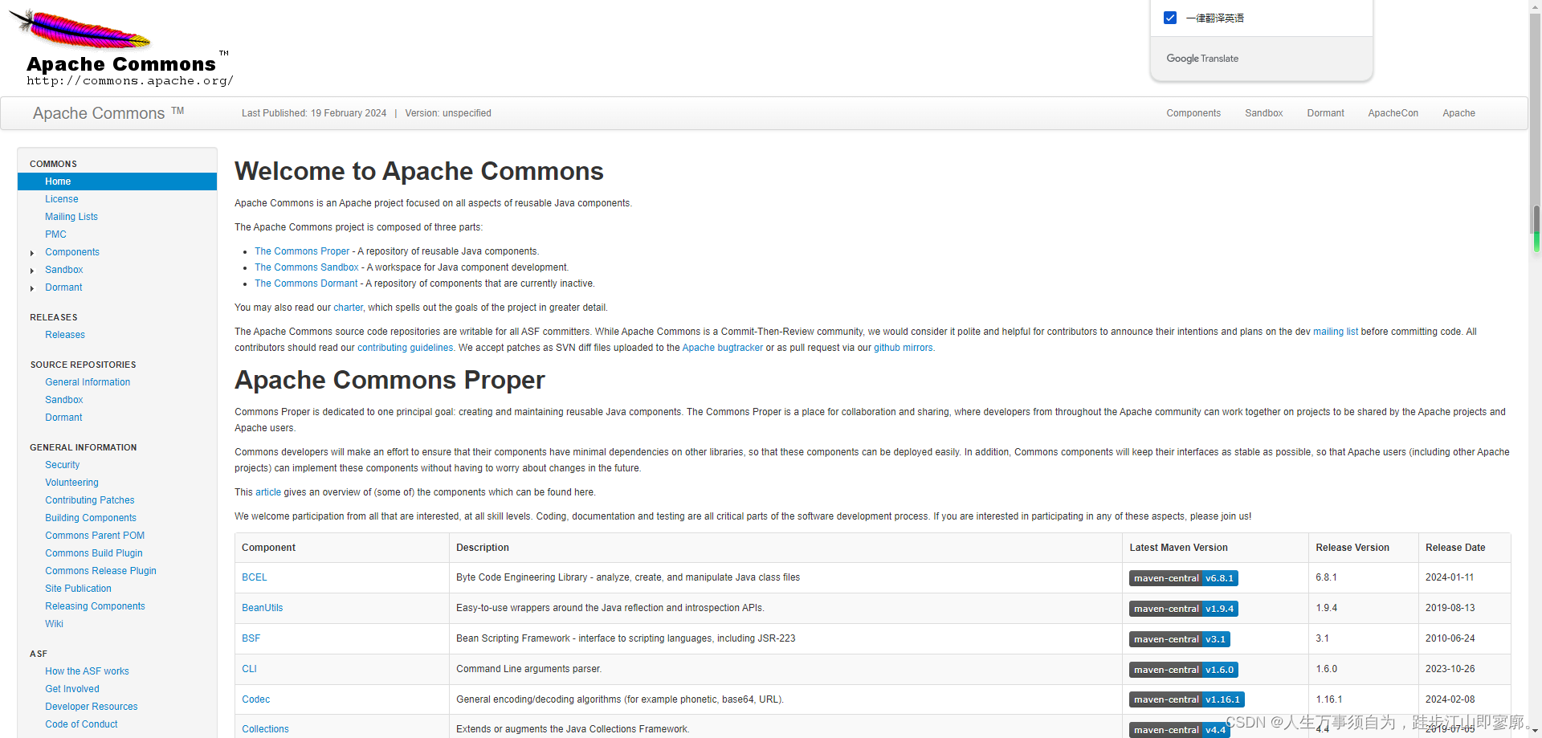Open the Apache item in the top navigation
Viewport: 1542px width, 738px height.
point(1458,113)
